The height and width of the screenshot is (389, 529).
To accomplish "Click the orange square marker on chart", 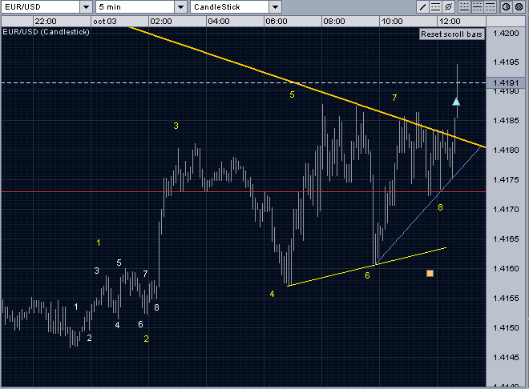I will pos(430,274).
